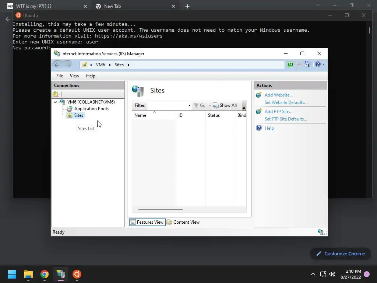Click the Ubuntu taskbar icon

pyautogui.click(x=77, y=274)
